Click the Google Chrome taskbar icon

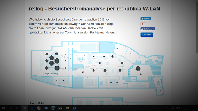coord(25,108)
